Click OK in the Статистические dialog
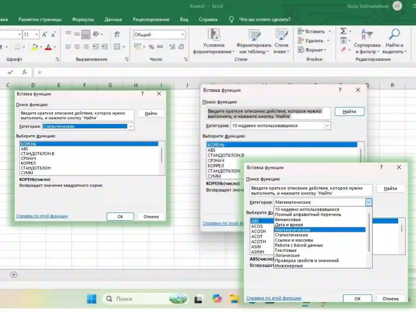The width and height of the screenshot is (416, 312). click(120, 217)
